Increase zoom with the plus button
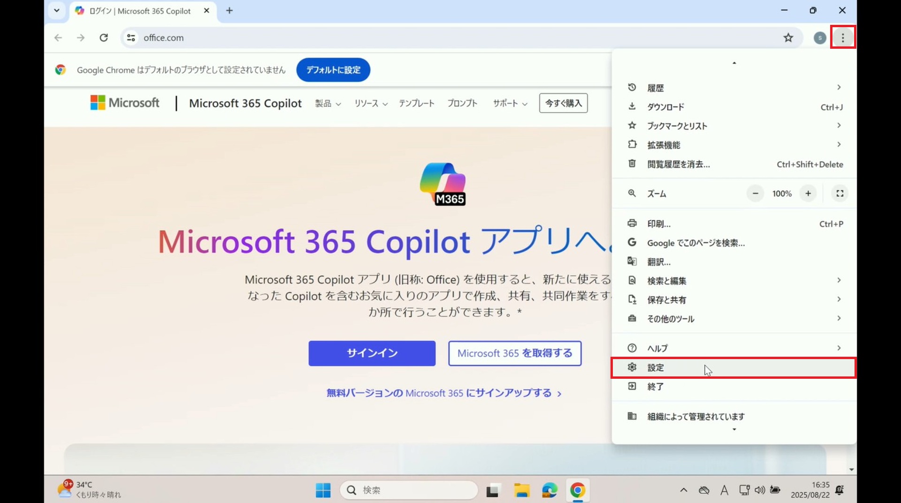The height and width of the screenshot is (503, 901). 808,193
